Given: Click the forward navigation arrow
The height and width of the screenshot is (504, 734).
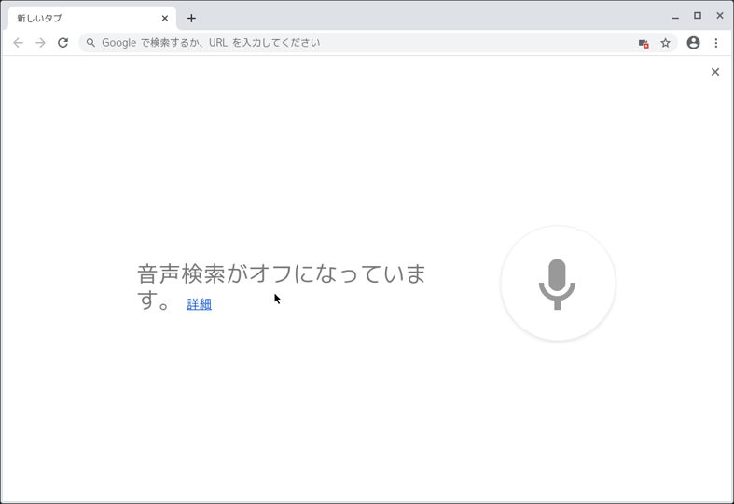Looking at the screenshot, I should point(41,43).
